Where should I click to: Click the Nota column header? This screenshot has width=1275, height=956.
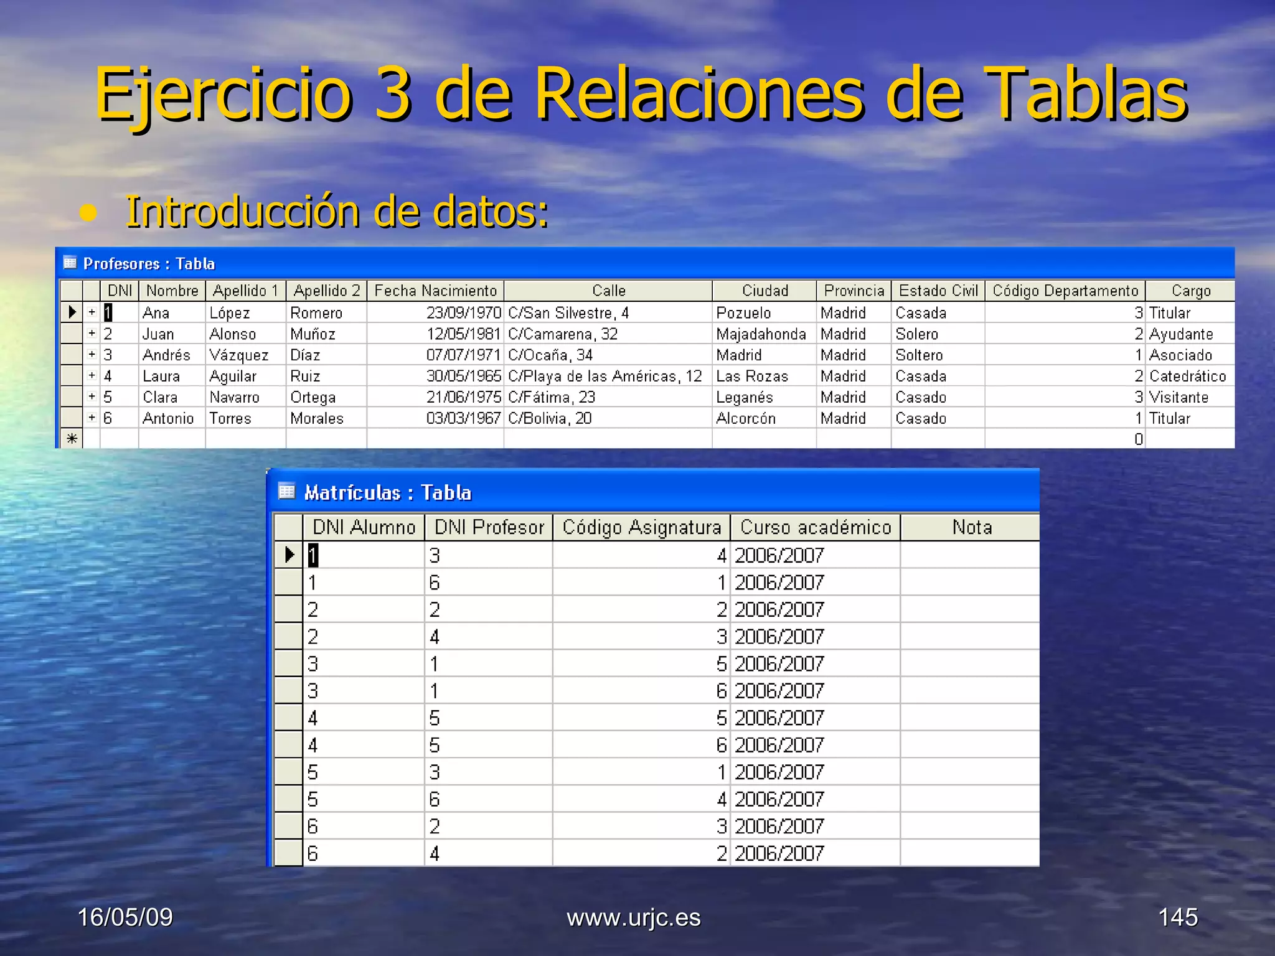point(971,527)
